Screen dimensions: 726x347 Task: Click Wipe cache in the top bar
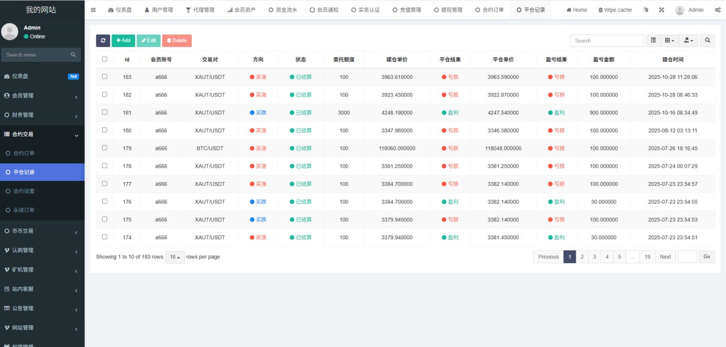pyautogui.click(x=615, y=10)
